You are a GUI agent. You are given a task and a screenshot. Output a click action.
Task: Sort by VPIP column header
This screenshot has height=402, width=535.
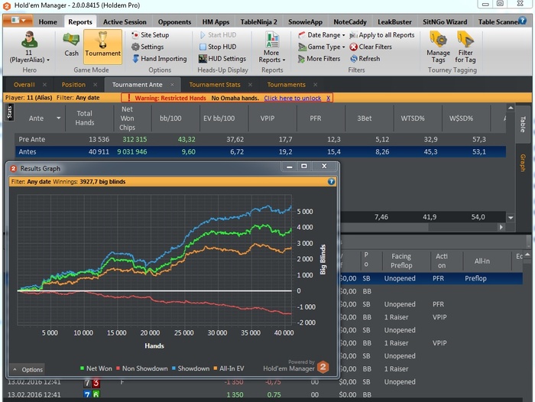point(267,118)
